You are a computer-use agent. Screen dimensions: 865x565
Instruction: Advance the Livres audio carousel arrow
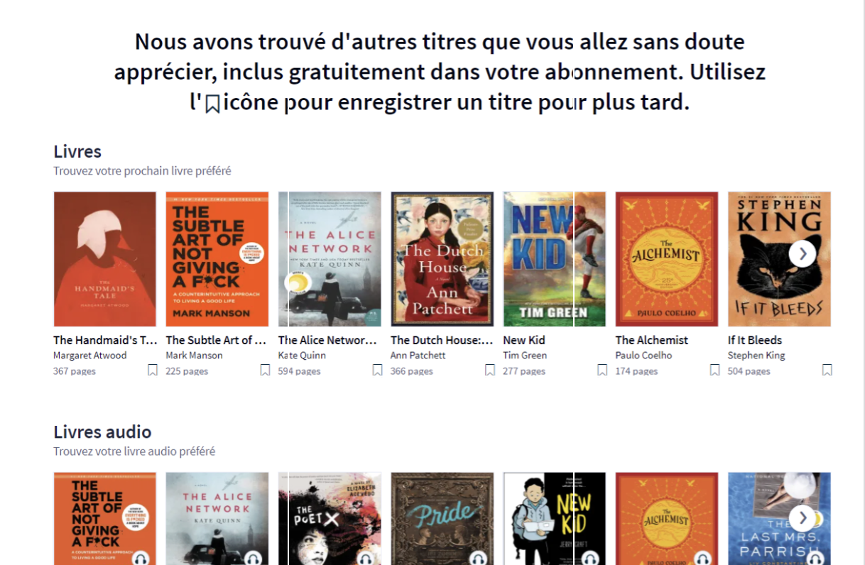(x=803, y=517)
